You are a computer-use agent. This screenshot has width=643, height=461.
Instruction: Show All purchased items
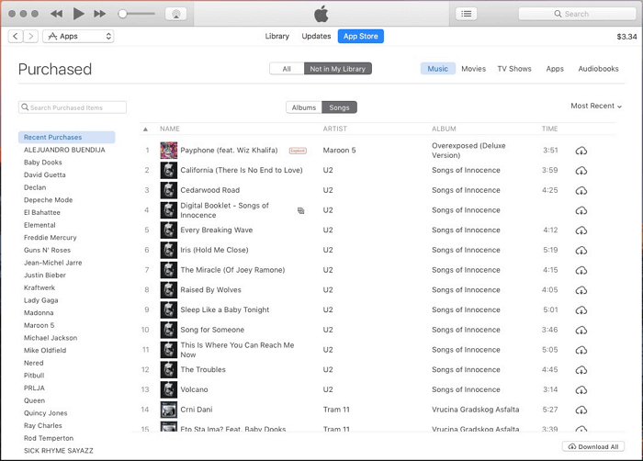pos(287,69)
